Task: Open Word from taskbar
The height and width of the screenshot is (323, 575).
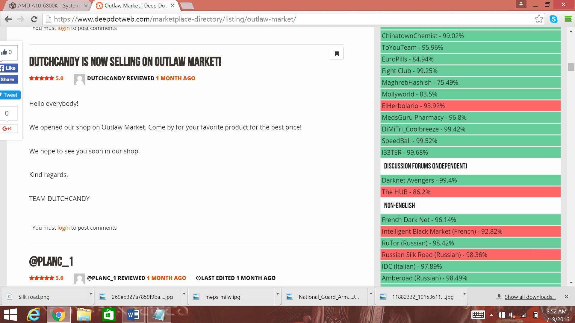Action: (x=133, y=315)
